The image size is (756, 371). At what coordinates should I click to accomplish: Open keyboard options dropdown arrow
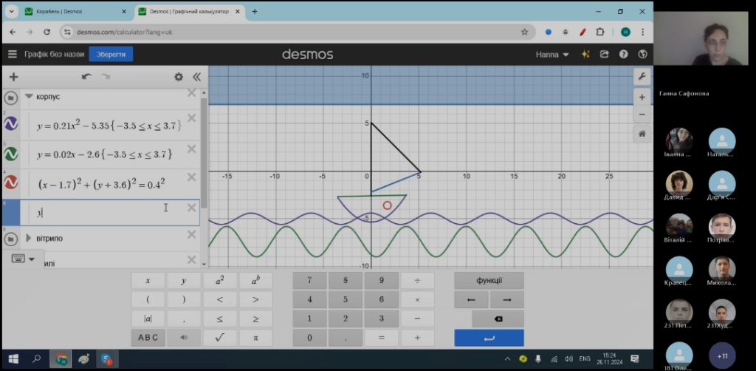[32, 259]
